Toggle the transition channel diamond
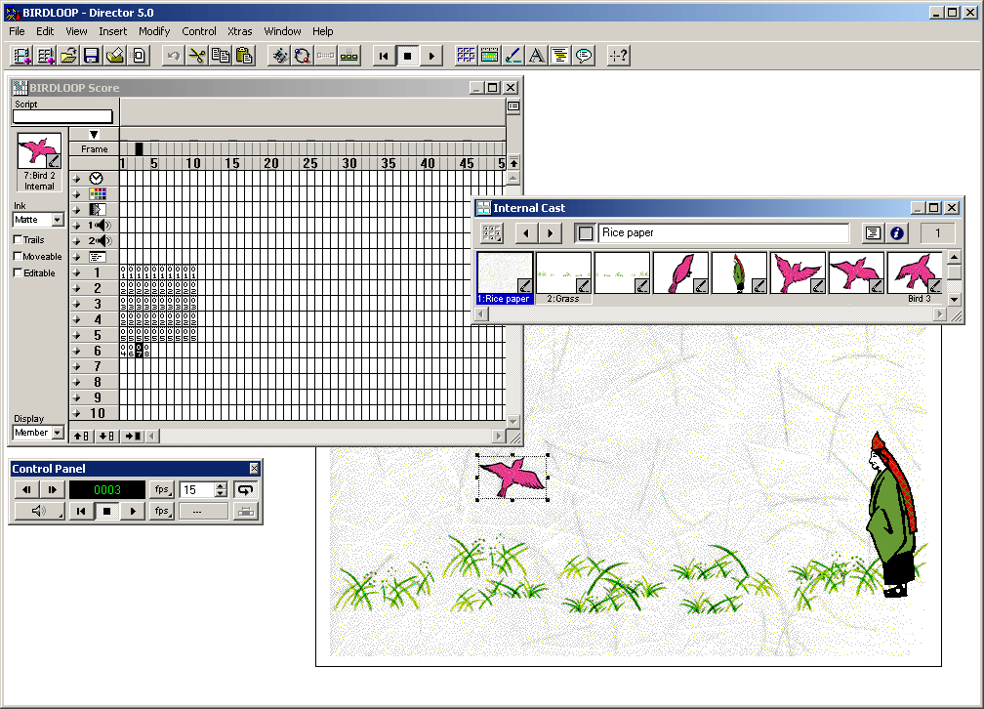The width and height of the screenshot is (984, 709). (76, 210)
